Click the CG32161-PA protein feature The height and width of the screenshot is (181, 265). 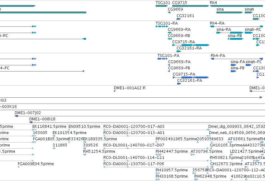(x=179, y=84)
